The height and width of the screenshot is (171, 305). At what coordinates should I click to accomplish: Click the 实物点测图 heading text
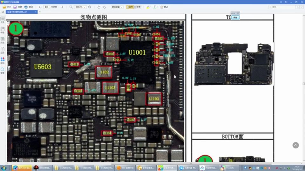(x=94, y=17)
